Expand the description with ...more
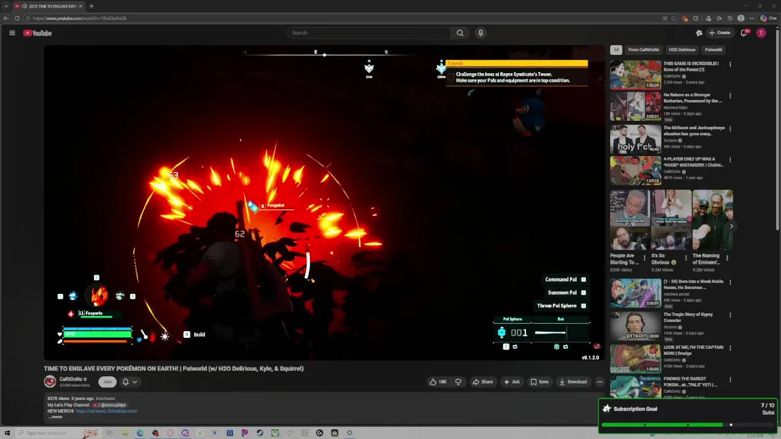Screen dimensions: 781x439 pos(56,417)
